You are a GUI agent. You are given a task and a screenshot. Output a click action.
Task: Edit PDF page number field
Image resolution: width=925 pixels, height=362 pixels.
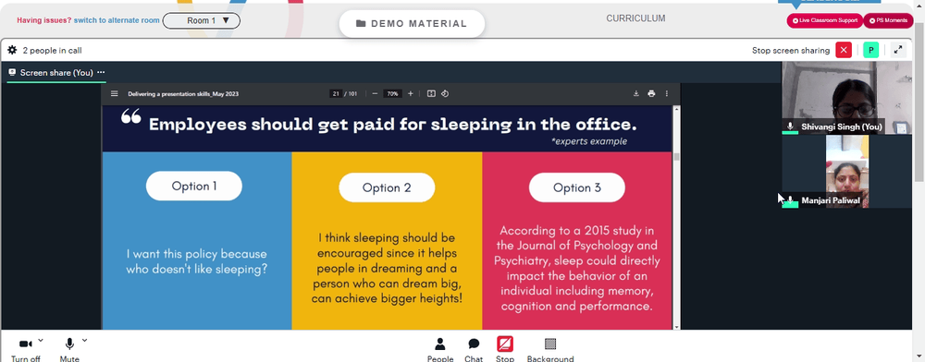[336, 93]
